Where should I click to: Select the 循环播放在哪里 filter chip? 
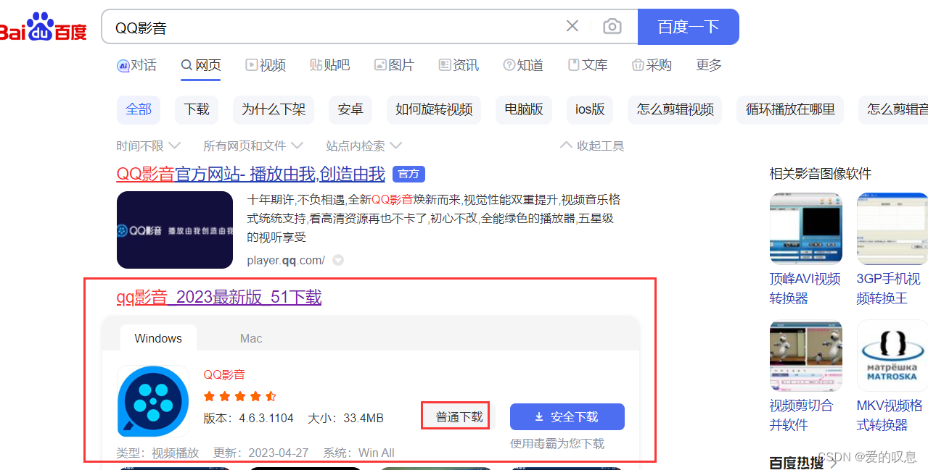pos(790,109)
